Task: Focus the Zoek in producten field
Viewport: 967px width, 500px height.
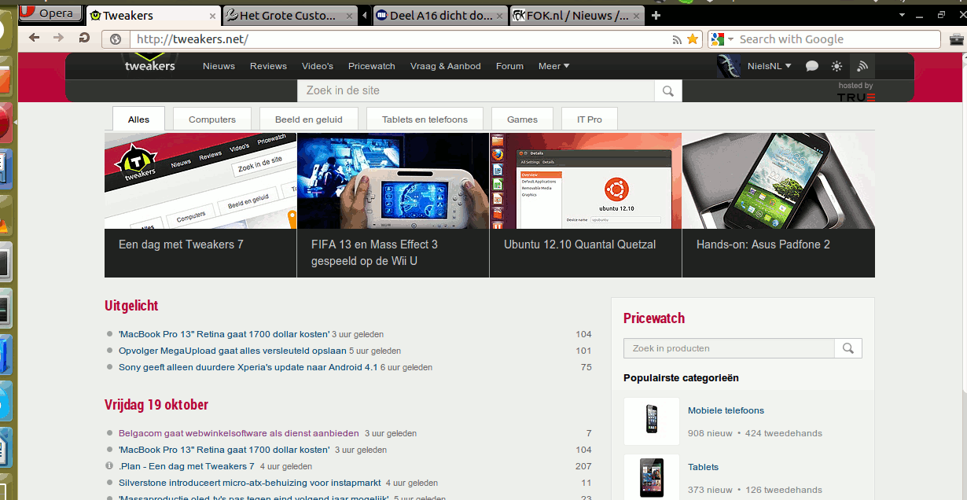Action: tap(729, 348)
